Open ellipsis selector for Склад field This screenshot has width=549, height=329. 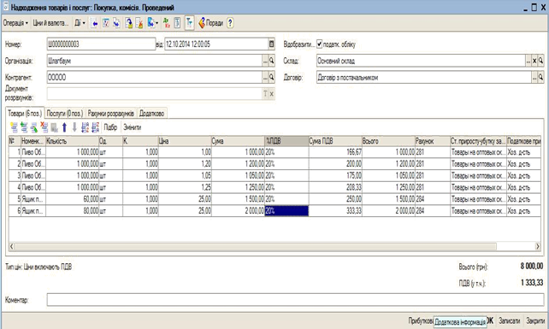point(528,61)
